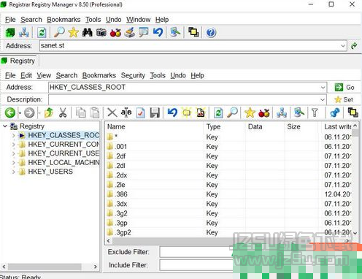Screen dimensions: 362x279
Task: Expand the HKEY_CURRENT_USER tree node
Action: tap(13, 153)
